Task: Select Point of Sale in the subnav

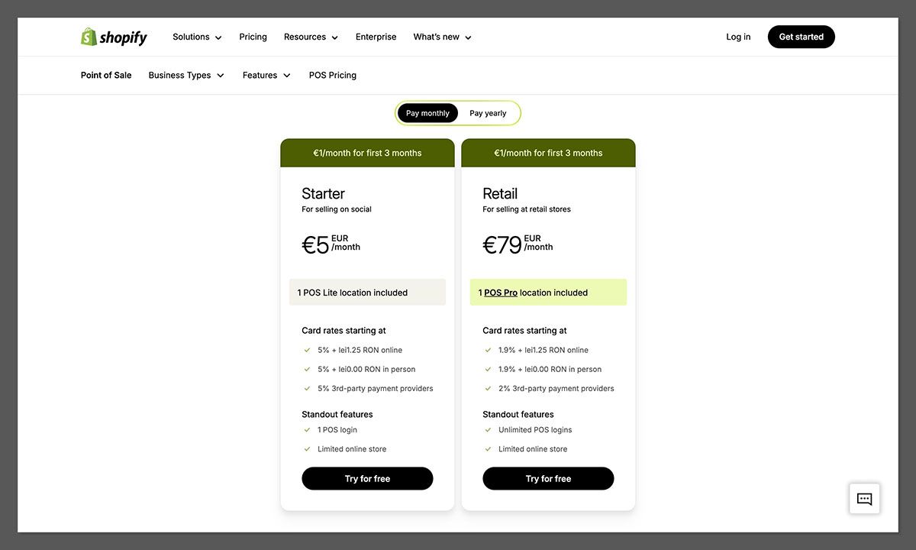Action: pos(105,75)
